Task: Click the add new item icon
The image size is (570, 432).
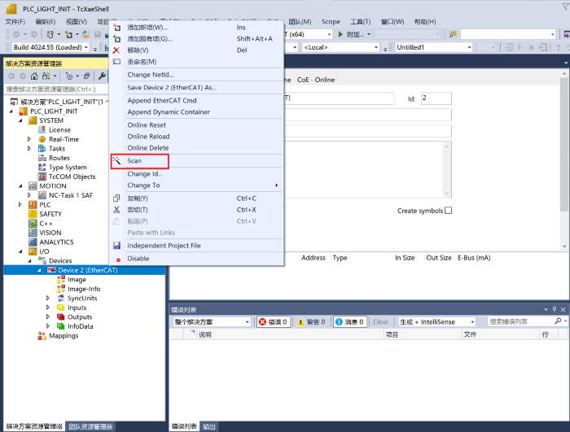Action: click(x=116, y=28)
